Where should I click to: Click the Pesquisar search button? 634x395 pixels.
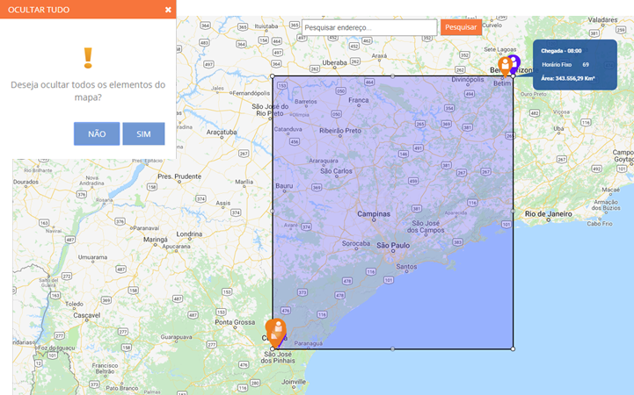click(461, 27)
